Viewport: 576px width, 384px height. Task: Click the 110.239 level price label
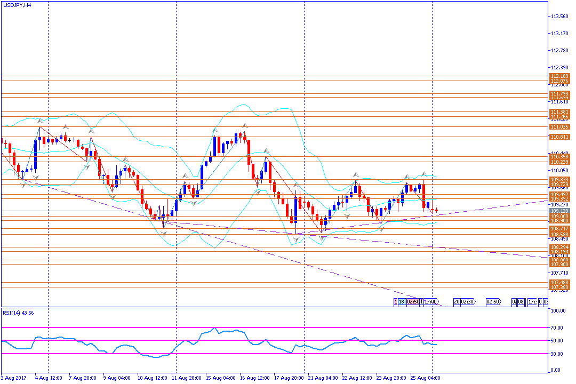(559, 162)
